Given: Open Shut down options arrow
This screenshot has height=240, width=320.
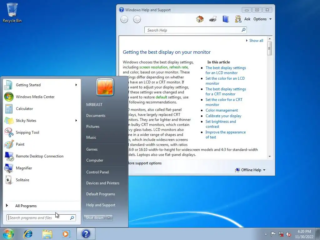Looking at the screenshot, I should tap(109, 218).
